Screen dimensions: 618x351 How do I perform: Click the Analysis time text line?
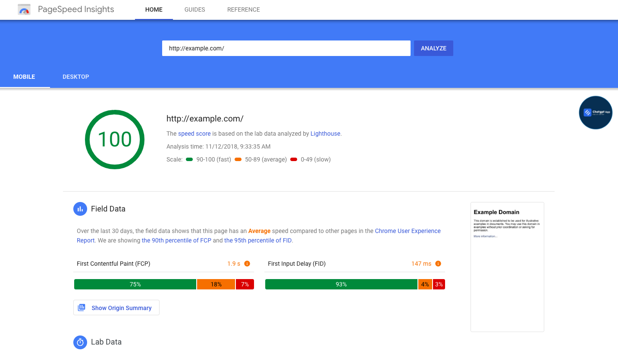click(x=218, y=146)
